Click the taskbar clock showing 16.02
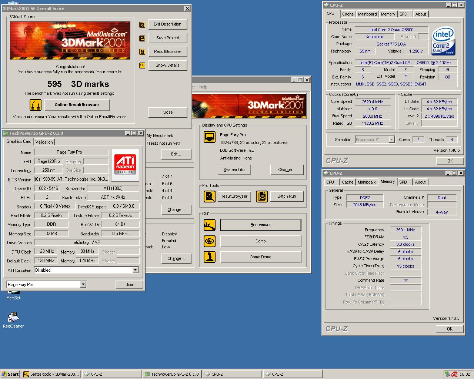 pyautogui.click(x=465, y=374)
